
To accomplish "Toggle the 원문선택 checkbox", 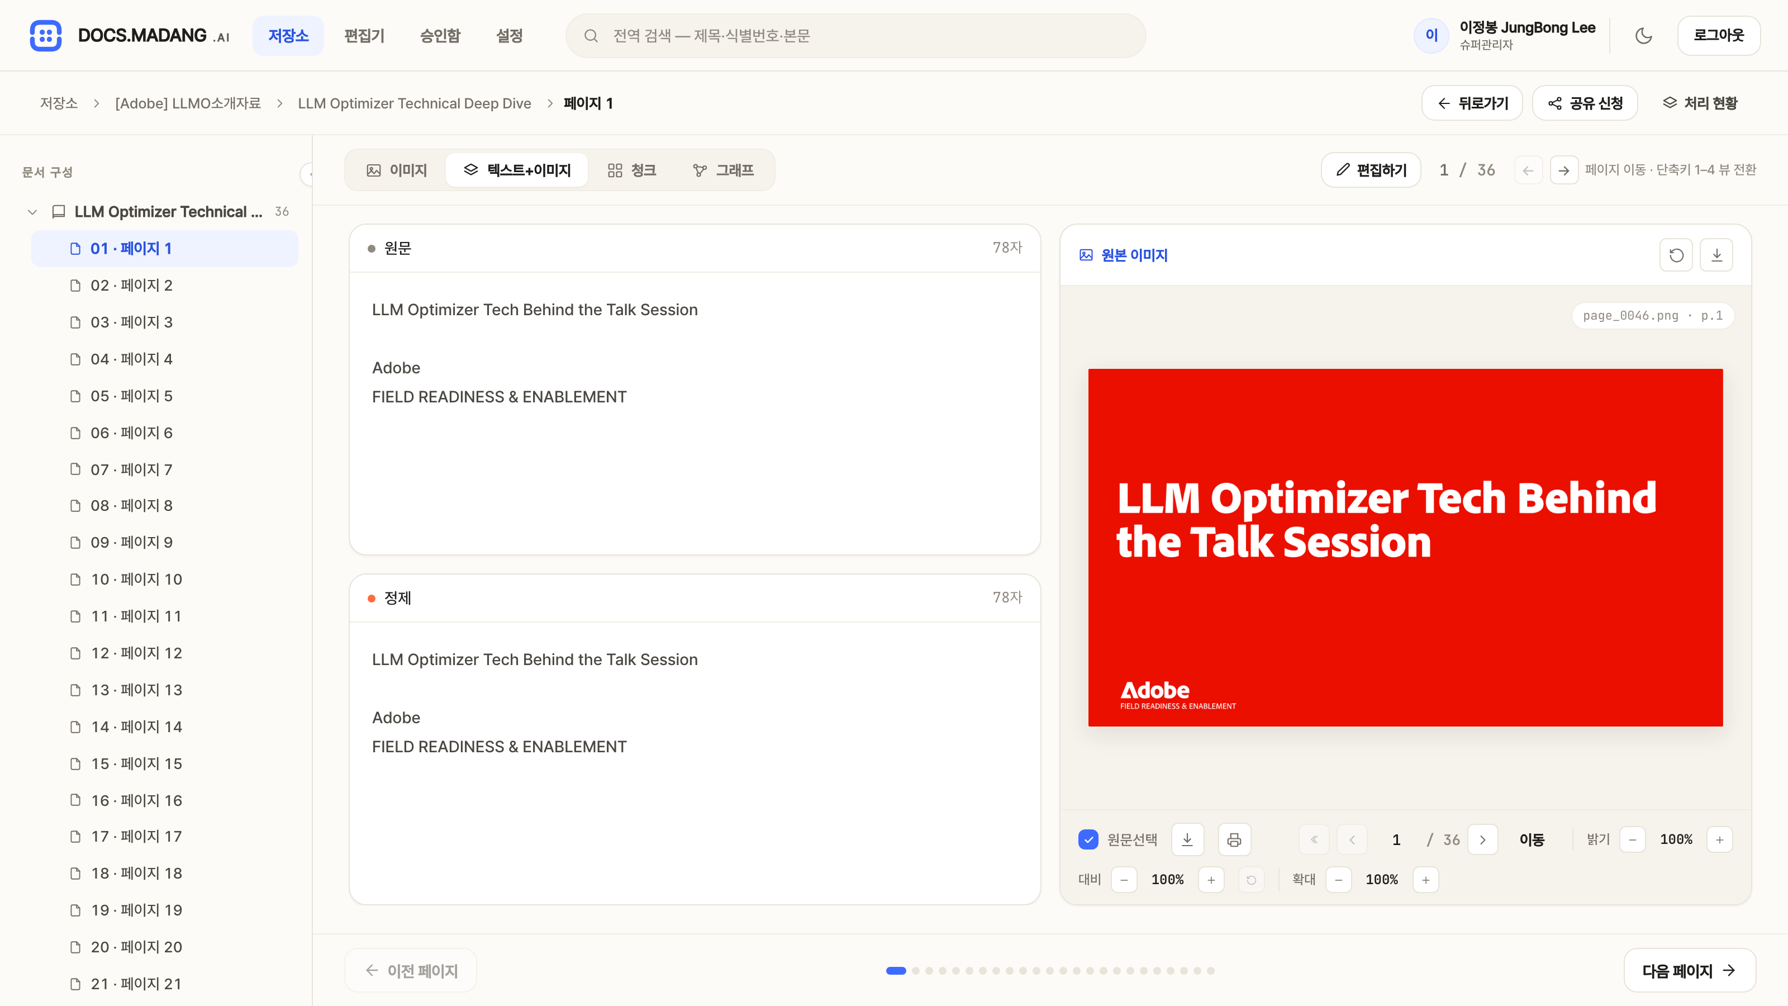I will (1088, 840).
